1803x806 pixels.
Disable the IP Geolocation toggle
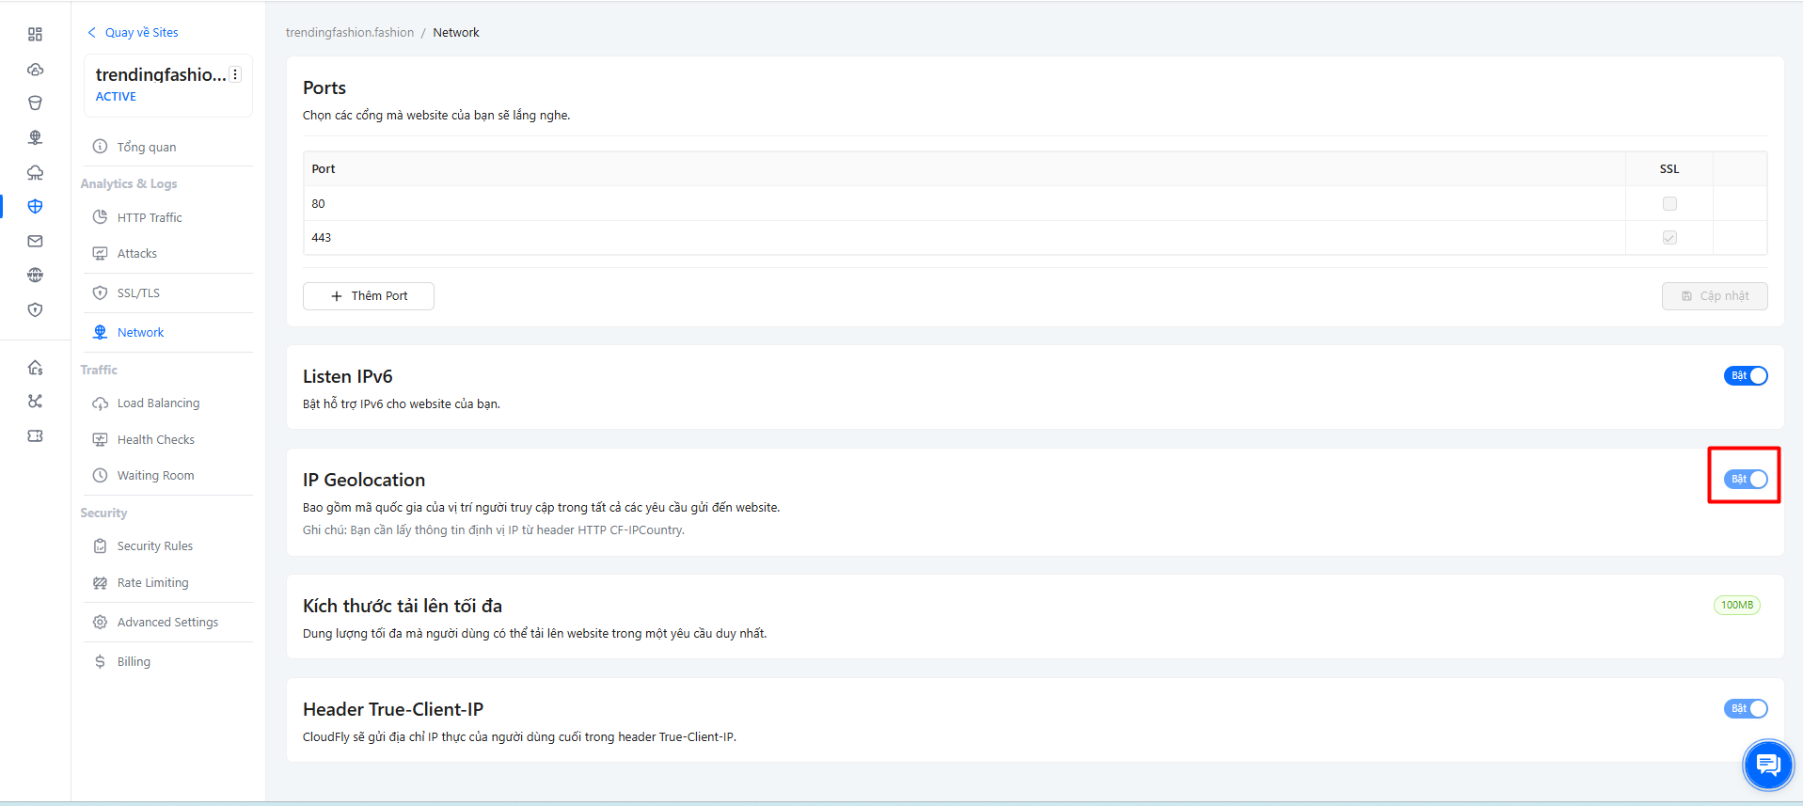[1746, 480]
